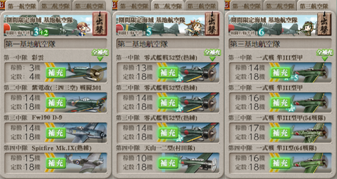The width and height of the screenshot is (337, 179).
Task: Toggle the 出撃 sign for 第一基地航空隊
Action: pyautogui.click(x=100, y=24)
